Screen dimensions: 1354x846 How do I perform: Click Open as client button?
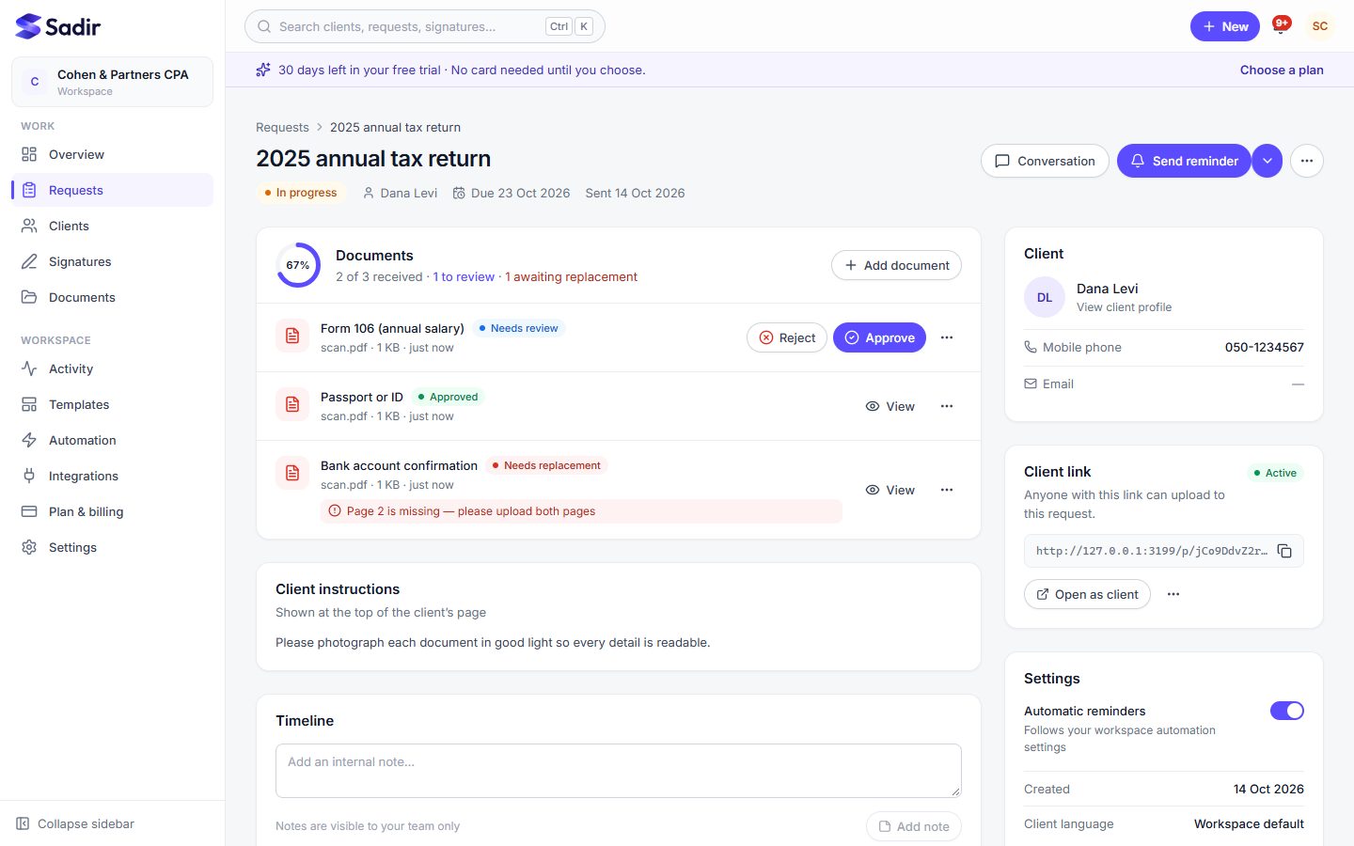tap(1087, 594)
